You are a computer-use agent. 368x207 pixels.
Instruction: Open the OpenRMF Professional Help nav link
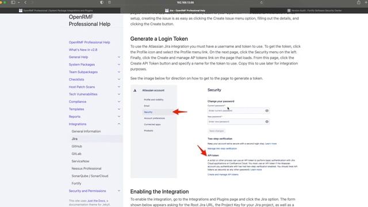(89, 42)
